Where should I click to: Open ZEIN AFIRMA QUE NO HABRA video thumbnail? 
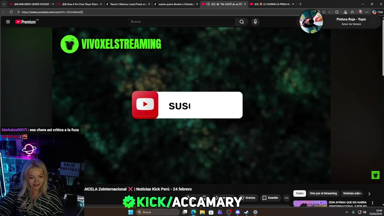pyautogui.click(x=310, y=204)
